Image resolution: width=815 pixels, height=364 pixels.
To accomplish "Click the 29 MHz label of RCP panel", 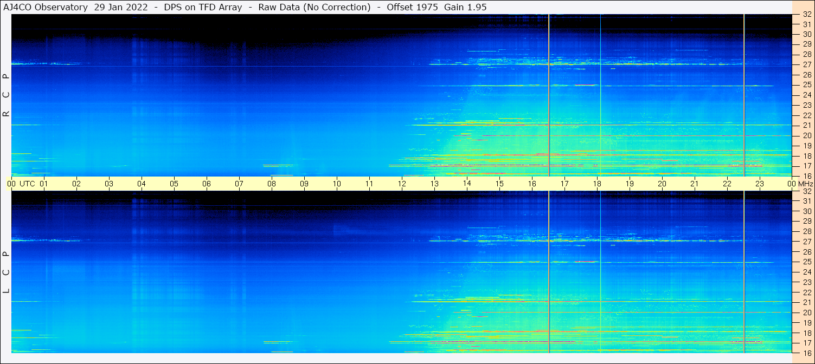I will pyautogui.click(x=807, y=44).
